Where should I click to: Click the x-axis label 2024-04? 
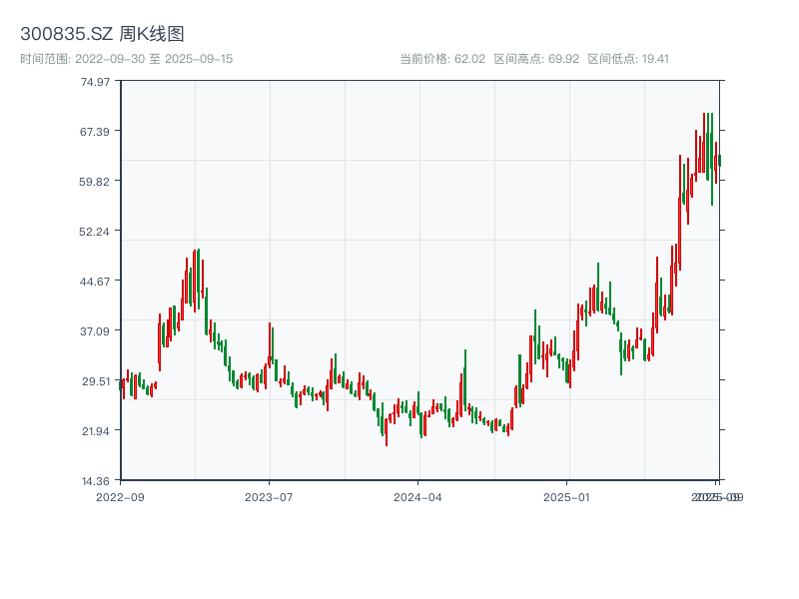(417, 497)
